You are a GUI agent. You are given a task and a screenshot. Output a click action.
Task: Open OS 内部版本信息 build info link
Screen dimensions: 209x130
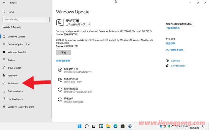click(x=174, y=50)
